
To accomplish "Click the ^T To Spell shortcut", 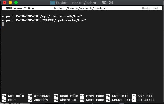I will pyautogui.click(x=143, y=100).
